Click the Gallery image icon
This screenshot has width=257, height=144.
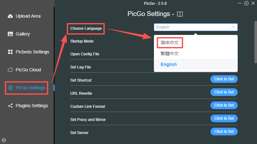[x=10, y=34]
